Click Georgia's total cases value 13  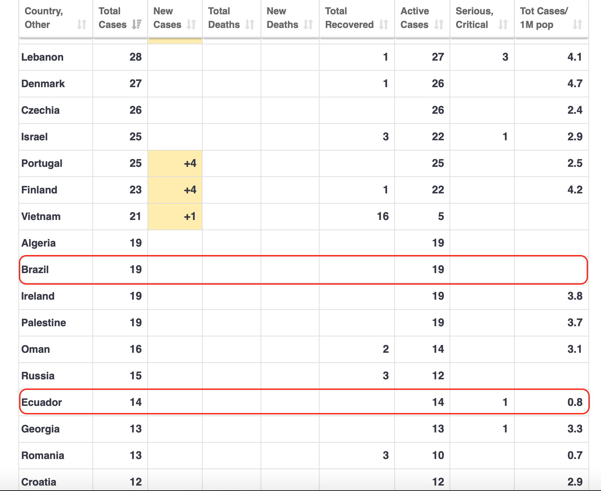tap(135, 429)
